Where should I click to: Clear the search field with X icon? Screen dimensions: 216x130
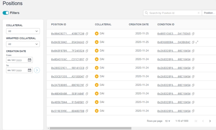198,13
